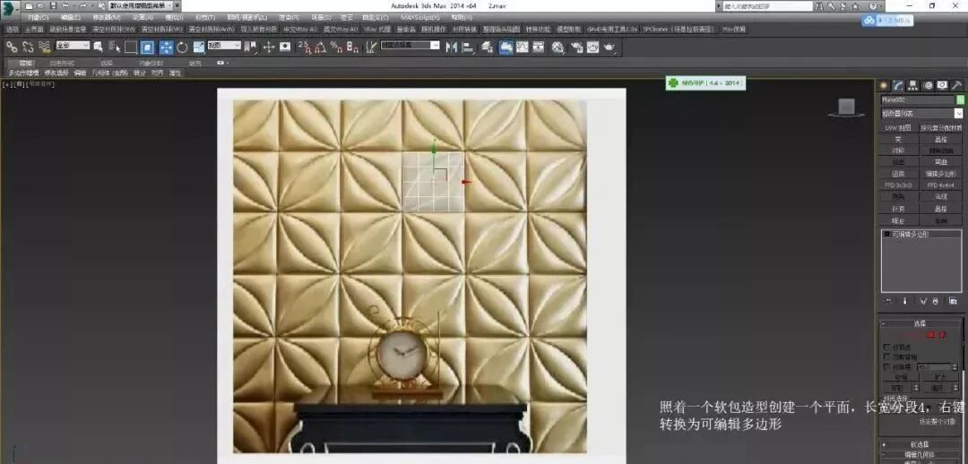Click the Unlink Selection tool
968x464 pixels.
28,47
